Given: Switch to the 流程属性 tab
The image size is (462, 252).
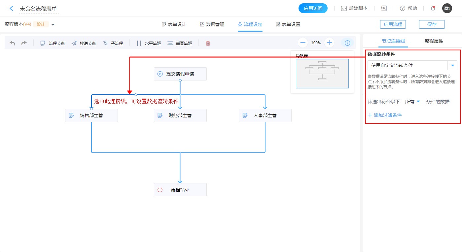Looking at the screenshot, I should point(434,41).
